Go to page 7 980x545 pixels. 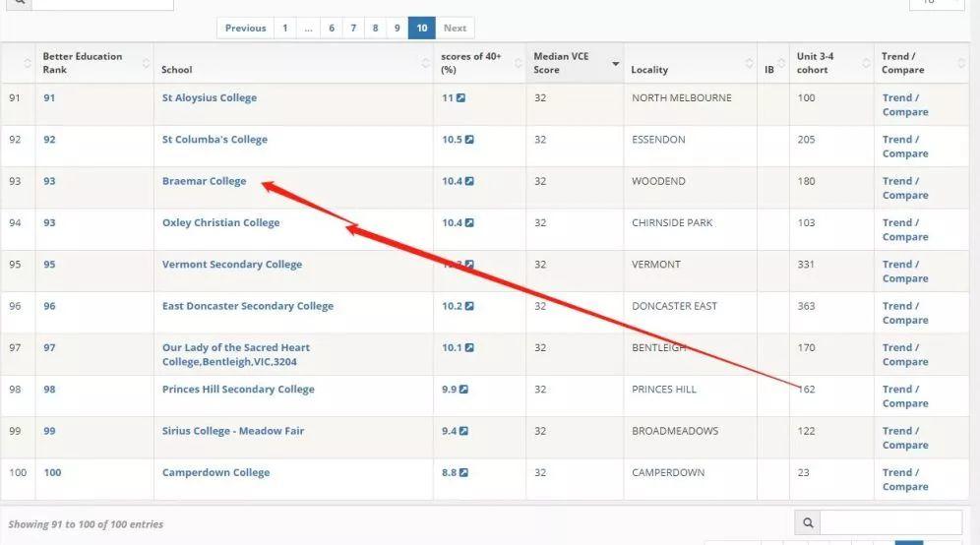[353, 29]
